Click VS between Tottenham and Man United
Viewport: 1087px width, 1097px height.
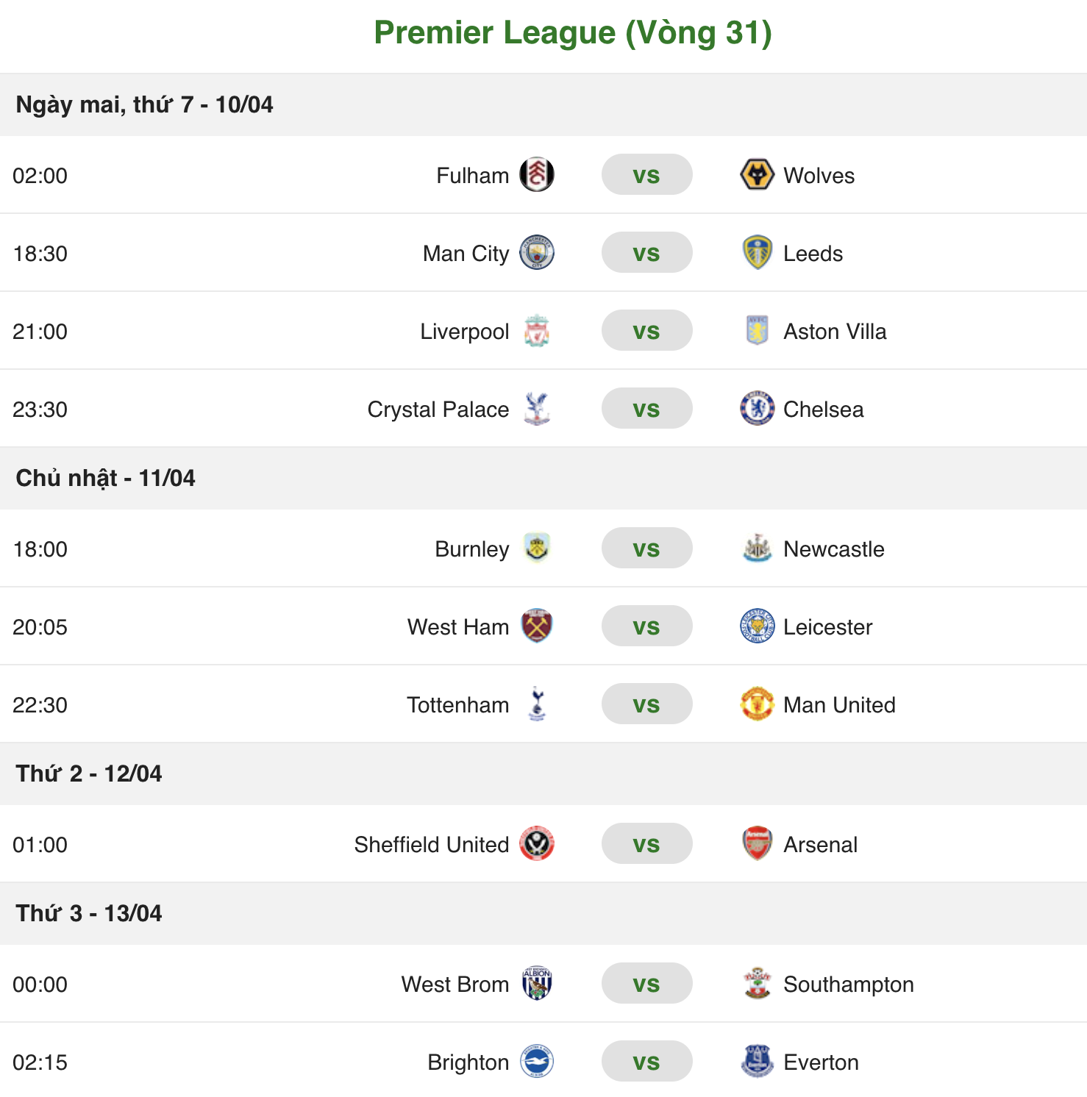pyautogui.click(x=646, y=704)
